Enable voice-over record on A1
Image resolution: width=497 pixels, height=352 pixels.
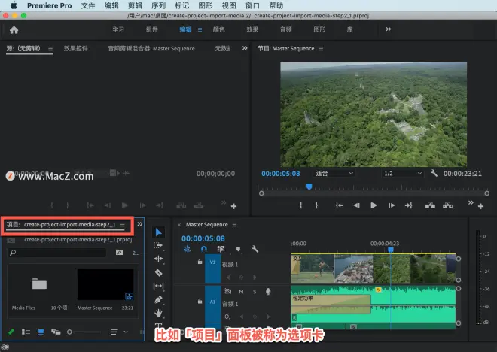click(x=268, y=292)
